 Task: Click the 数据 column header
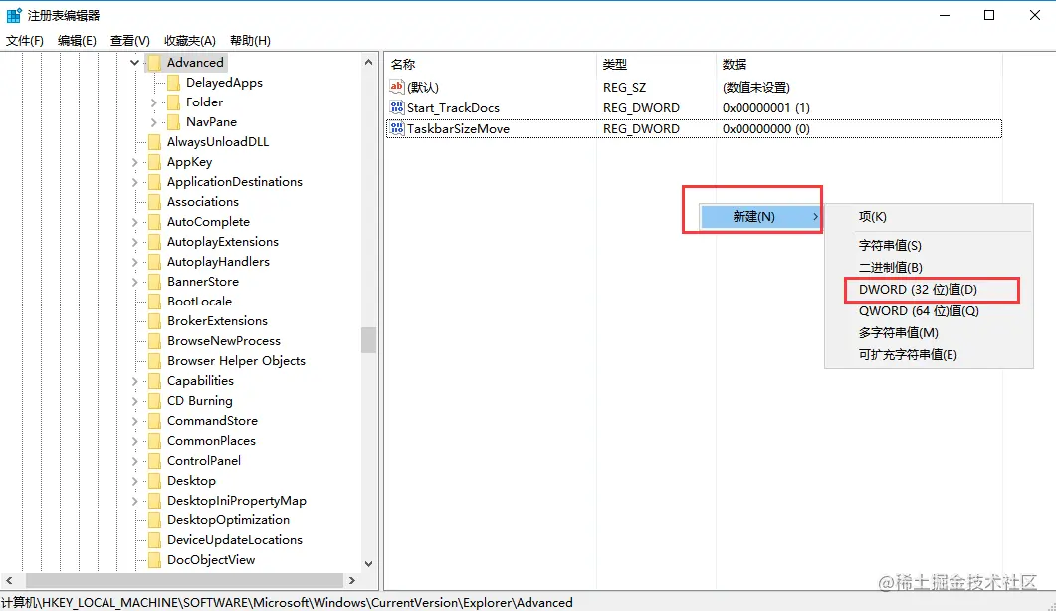coord(859,64)
